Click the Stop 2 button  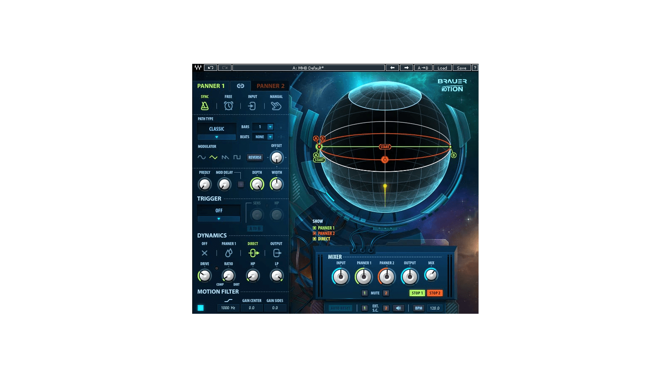point(435,293)
